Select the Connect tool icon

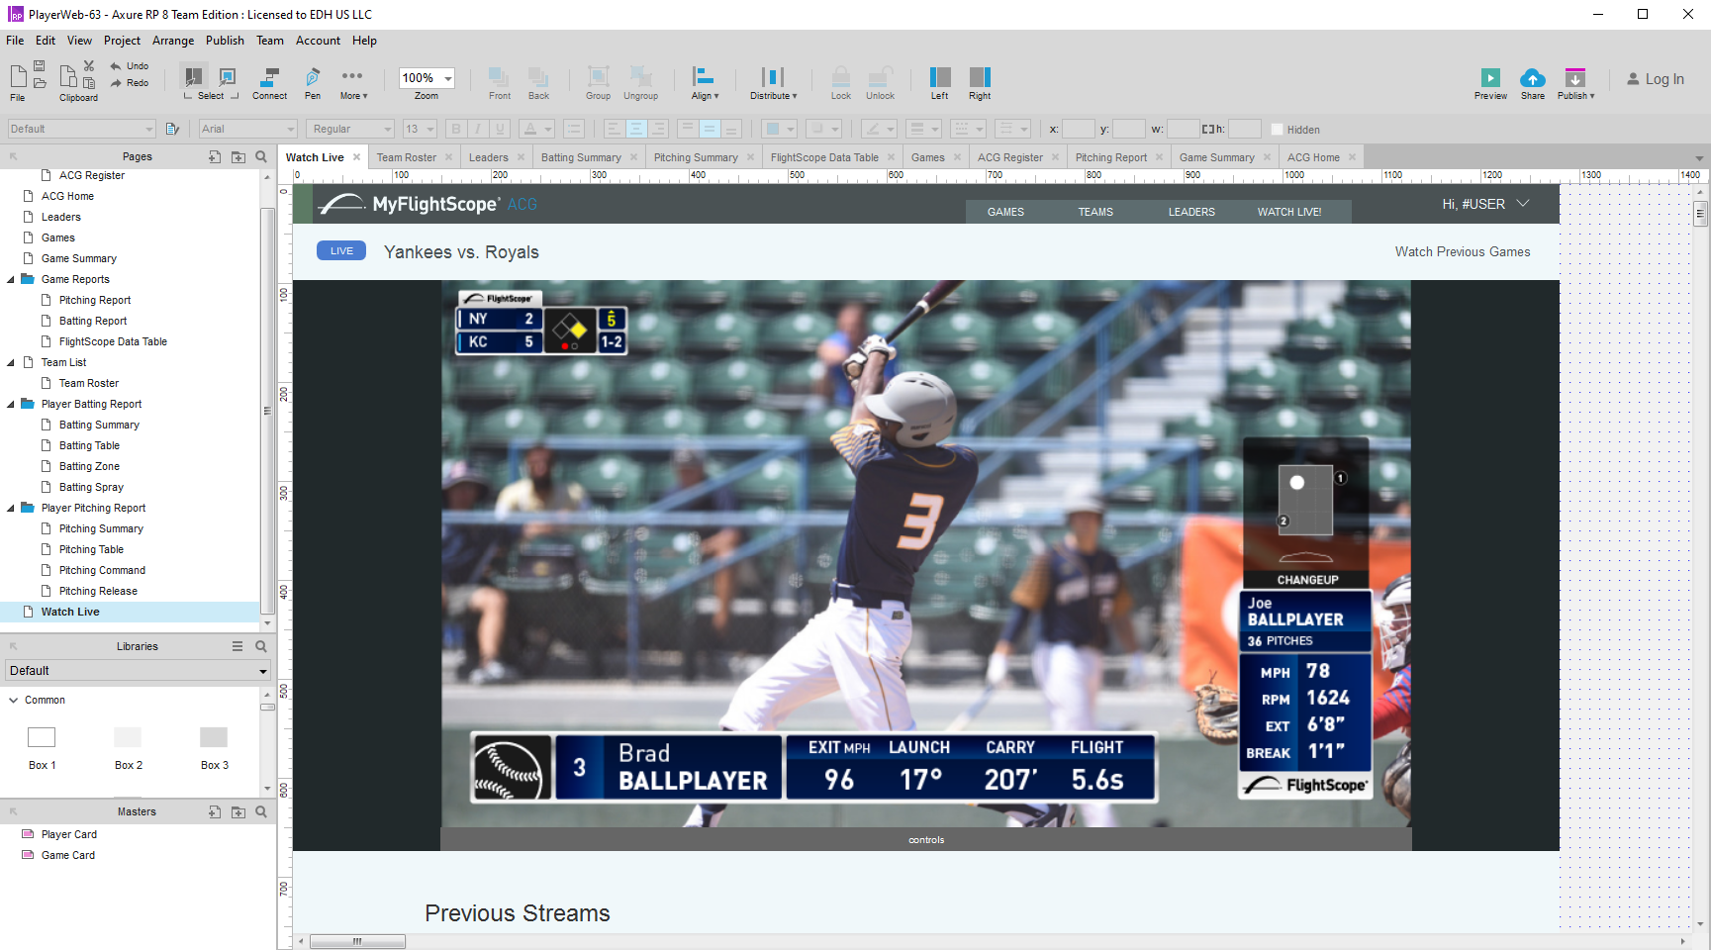[269, 78]
